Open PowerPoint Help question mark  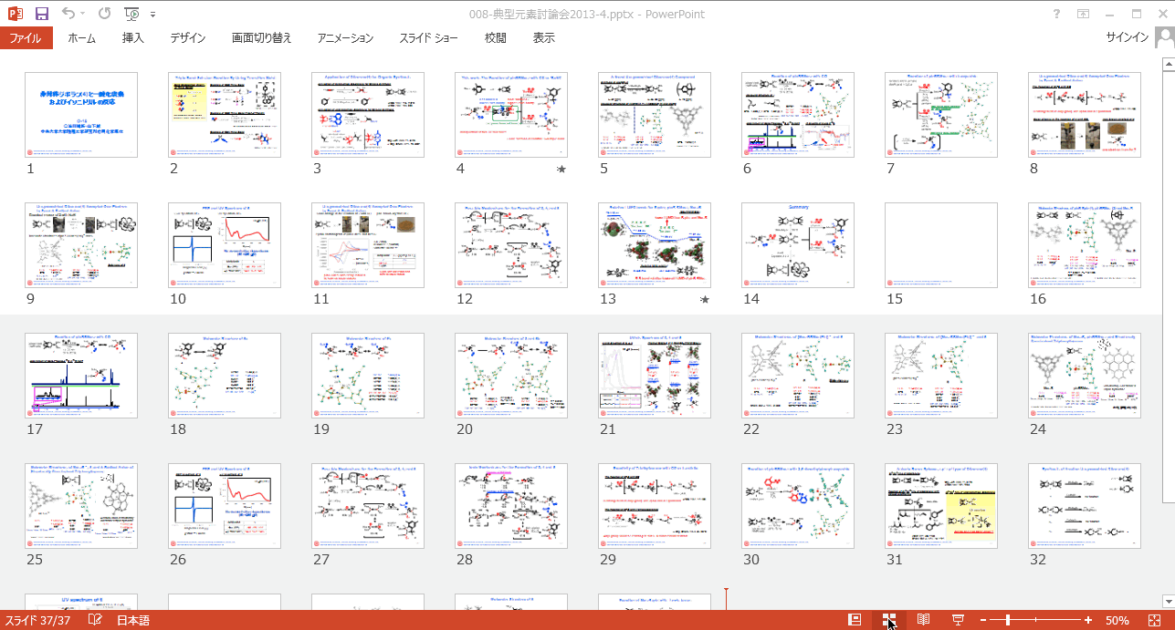coord(1056,14)
